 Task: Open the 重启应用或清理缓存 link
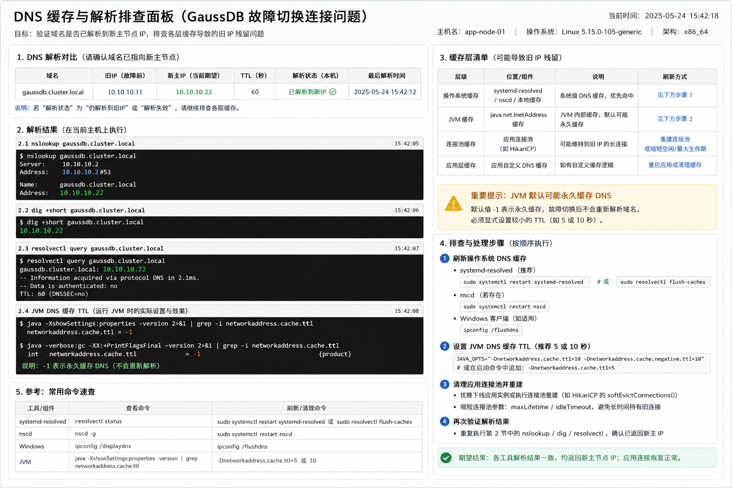tap(675, 165)
